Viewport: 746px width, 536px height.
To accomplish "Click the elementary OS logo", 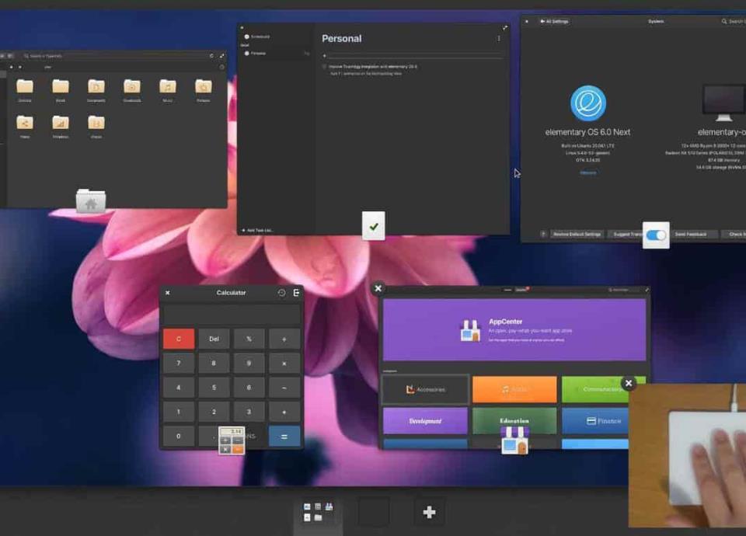I will tap(587, 103).
